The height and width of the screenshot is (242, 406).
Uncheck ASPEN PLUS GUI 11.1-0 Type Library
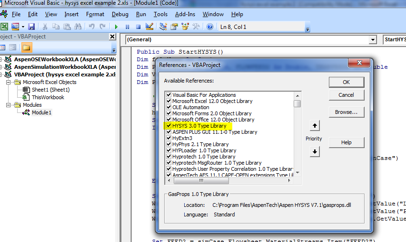[x=168, y=132]
